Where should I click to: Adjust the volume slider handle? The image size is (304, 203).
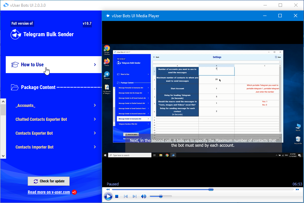[x=161, y=196]
